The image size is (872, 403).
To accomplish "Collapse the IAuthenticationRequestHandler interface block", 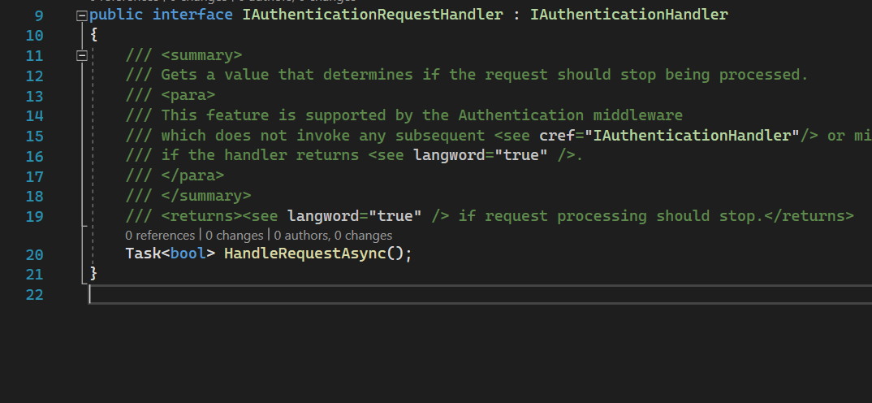I will (x=82, y=15).
